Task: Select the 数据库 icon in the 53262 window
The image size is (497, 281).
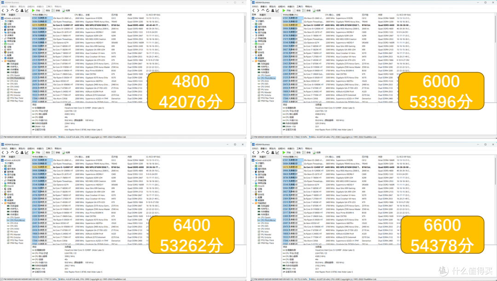Action: (x=6, y=200)
